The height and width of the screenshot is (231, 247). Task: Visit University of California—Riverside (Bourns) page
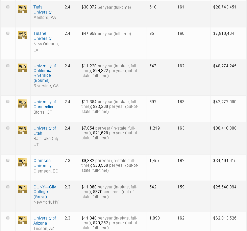point(45,73)
